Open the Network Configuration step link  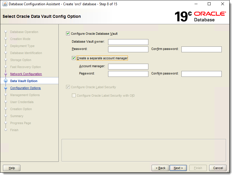tap(26, 74)
